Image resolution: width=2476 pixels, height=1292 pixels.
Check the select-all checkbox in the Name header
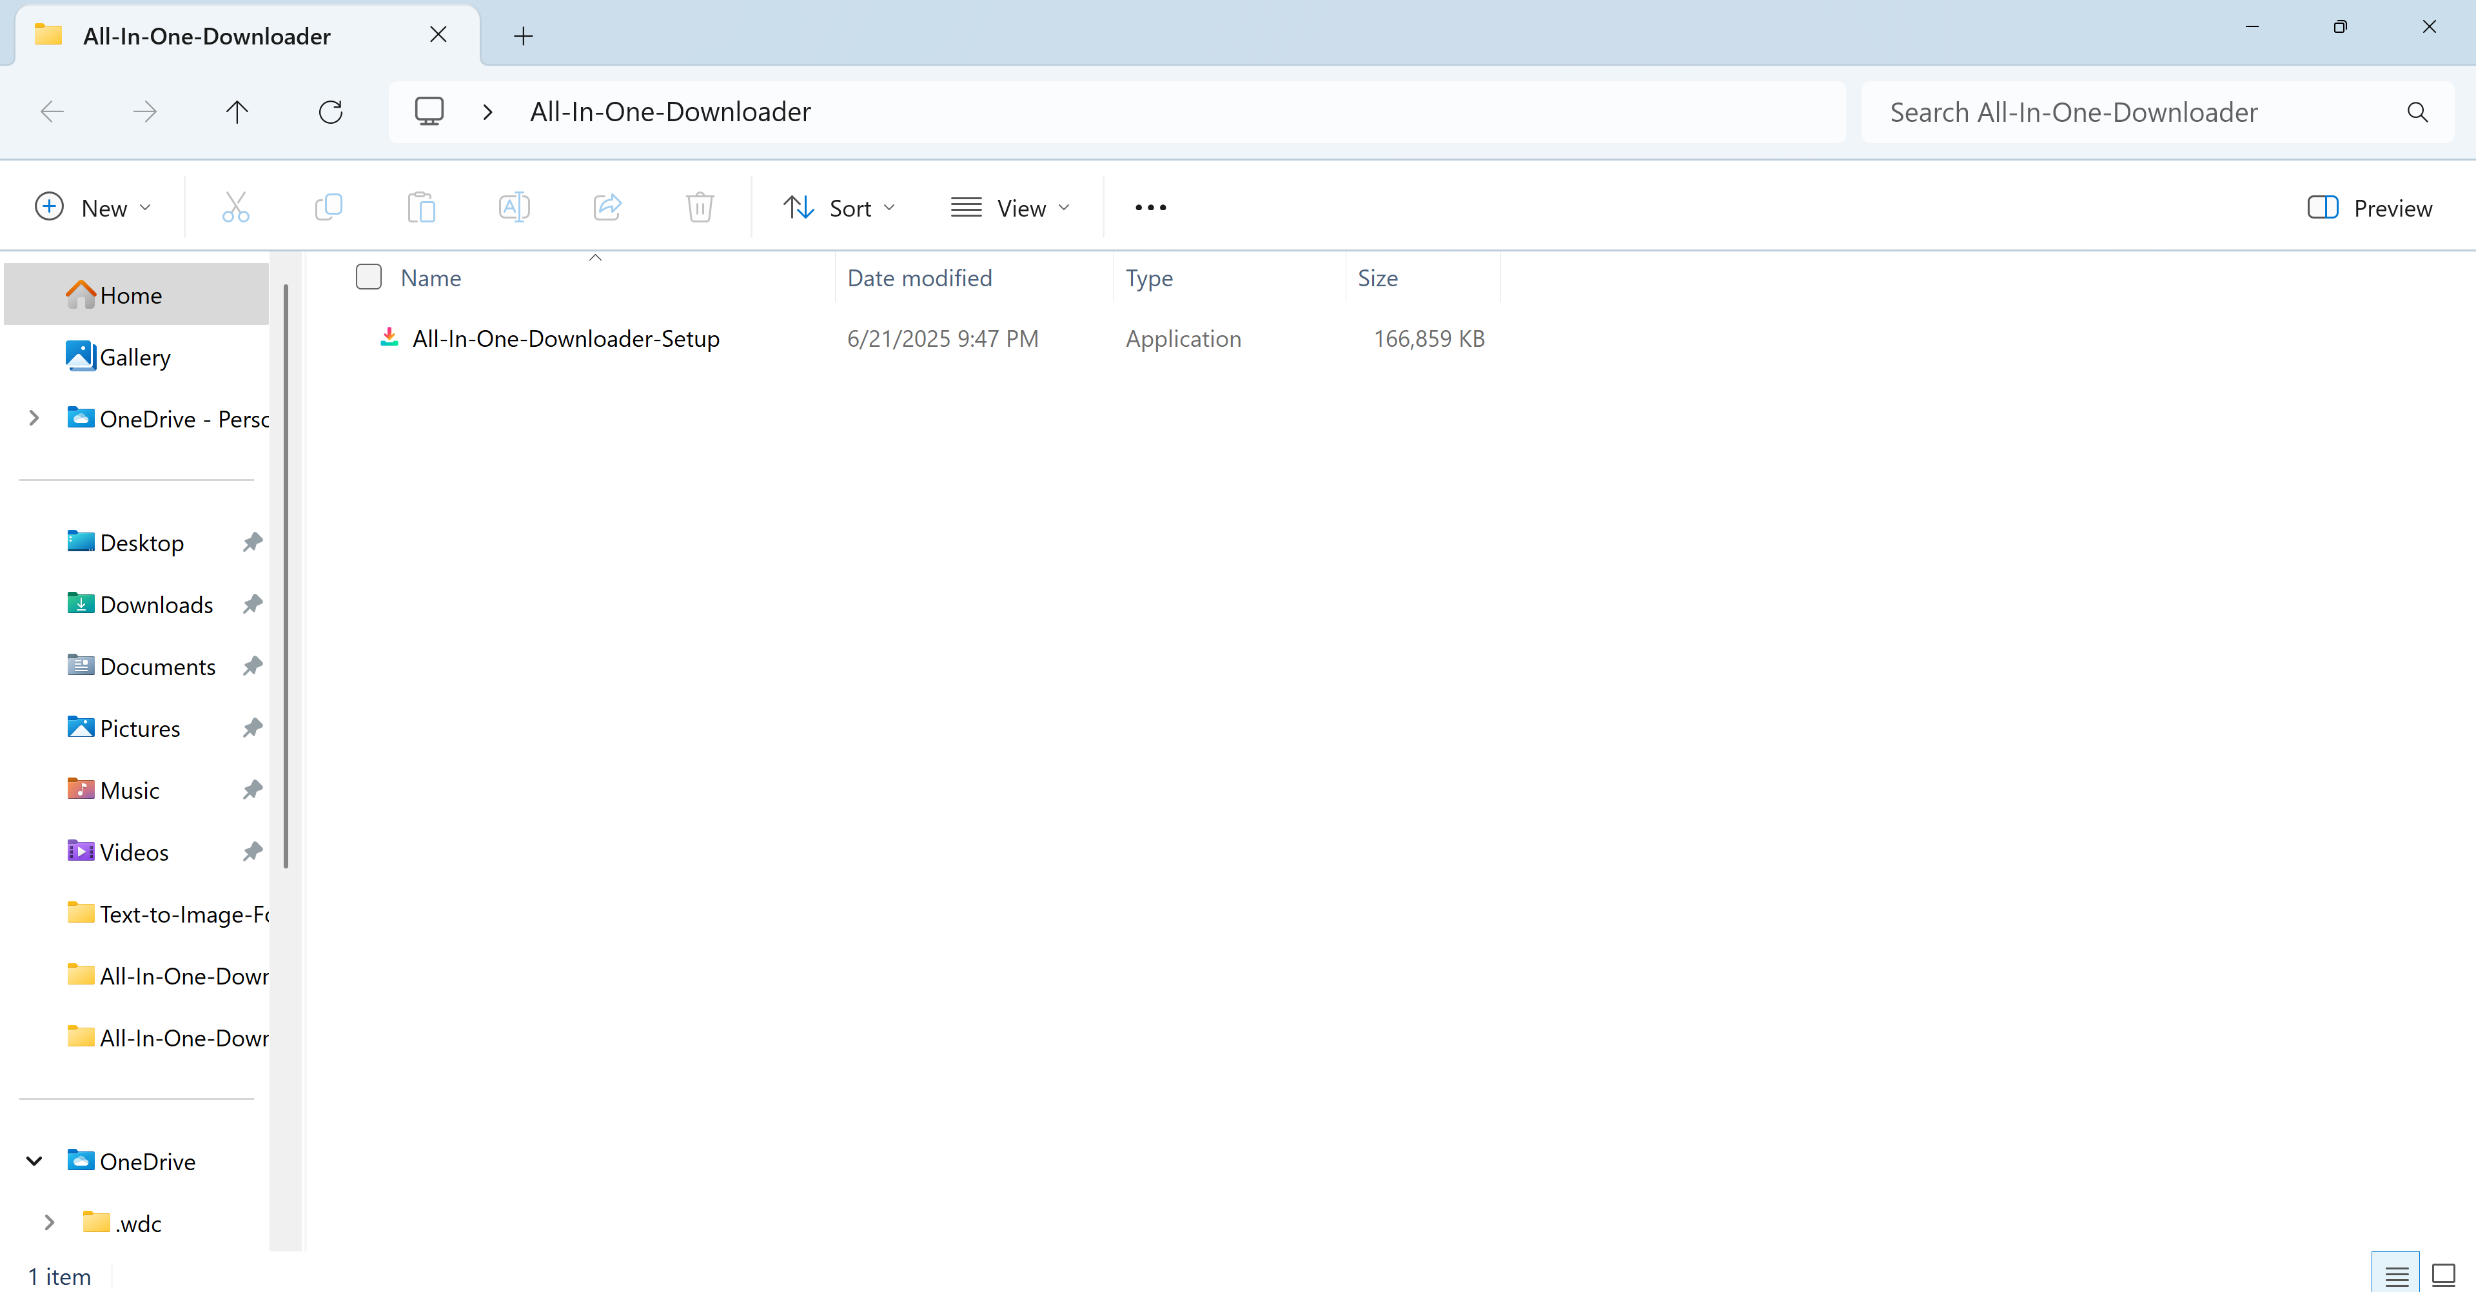coord(368,277)
